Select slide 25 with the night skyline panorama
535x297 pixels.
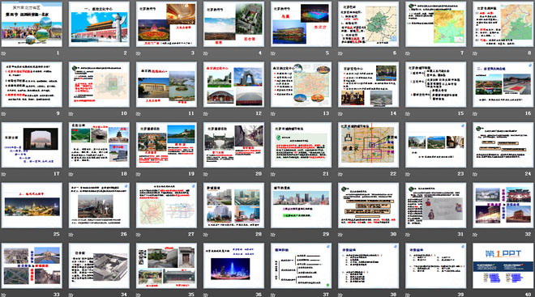point(32,206)
